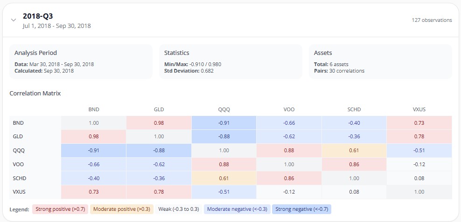Click the GLD row, QQQ column cell -0.88
Screen dimensions: 461x222
[x=224, y=137]
